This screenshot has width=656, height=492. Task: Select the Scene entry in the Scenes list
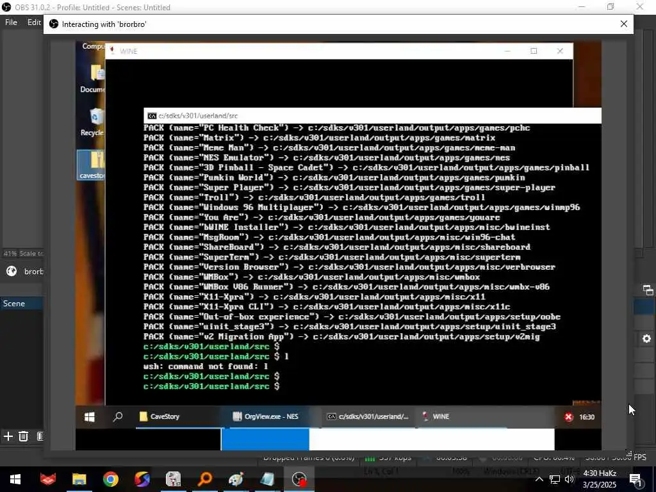click(x=21, y=303)
